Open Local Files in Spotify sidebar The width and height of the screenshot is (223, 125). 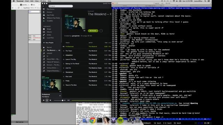point(50,38)
